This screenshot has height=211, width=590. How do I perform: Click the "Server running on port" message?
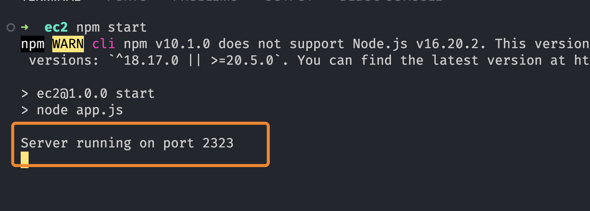[x=107, y=143]
